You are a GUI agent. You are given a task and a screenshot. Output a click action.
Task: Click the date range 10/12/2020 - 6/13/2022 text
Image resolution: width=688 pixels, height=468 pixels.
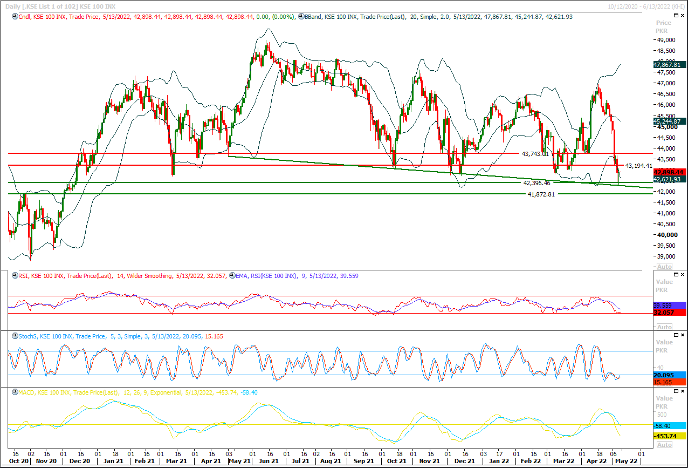click(646, 6)
